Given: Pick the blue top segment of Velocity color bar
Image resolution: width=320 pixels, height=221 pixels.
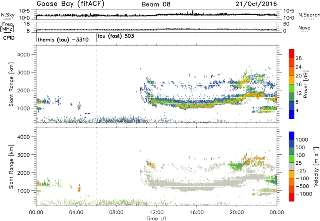Looking at the screenshot, I should [292, 136].
